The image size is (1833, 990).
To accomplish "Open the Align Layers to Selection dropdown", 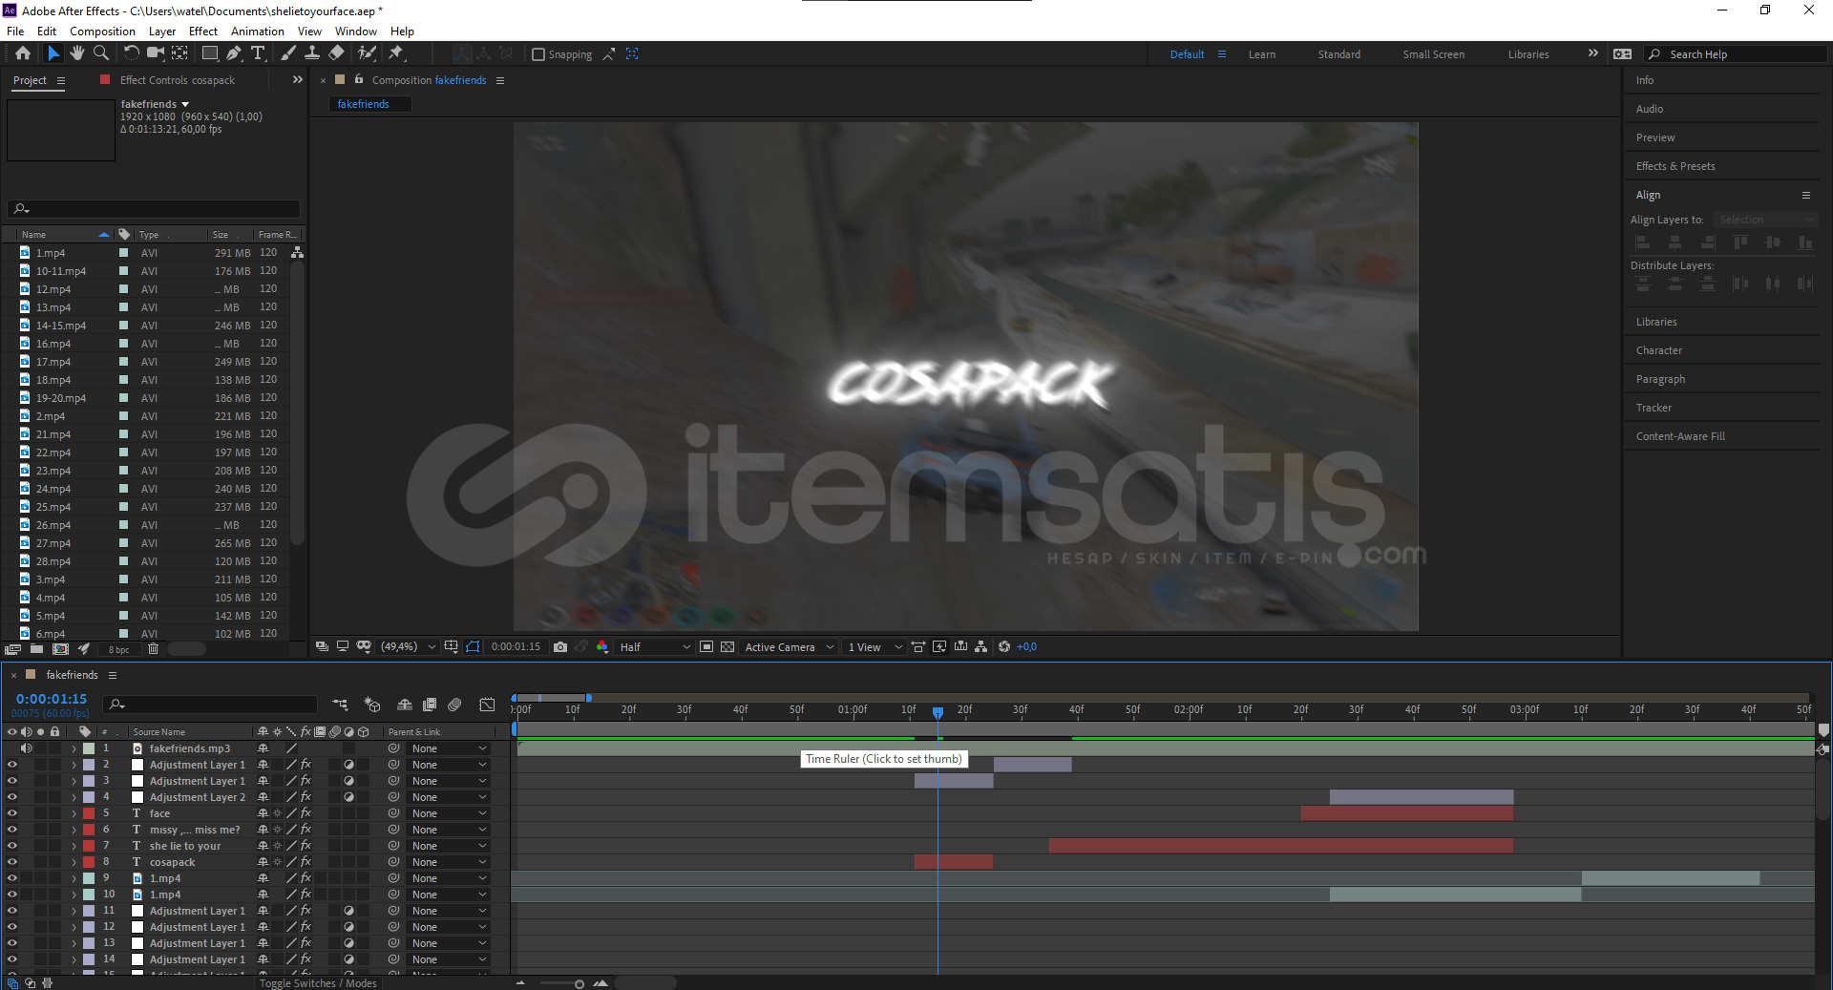I will click(x=1764, y=220).
